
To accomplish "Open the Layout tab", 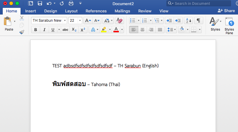I will (71, 11).
